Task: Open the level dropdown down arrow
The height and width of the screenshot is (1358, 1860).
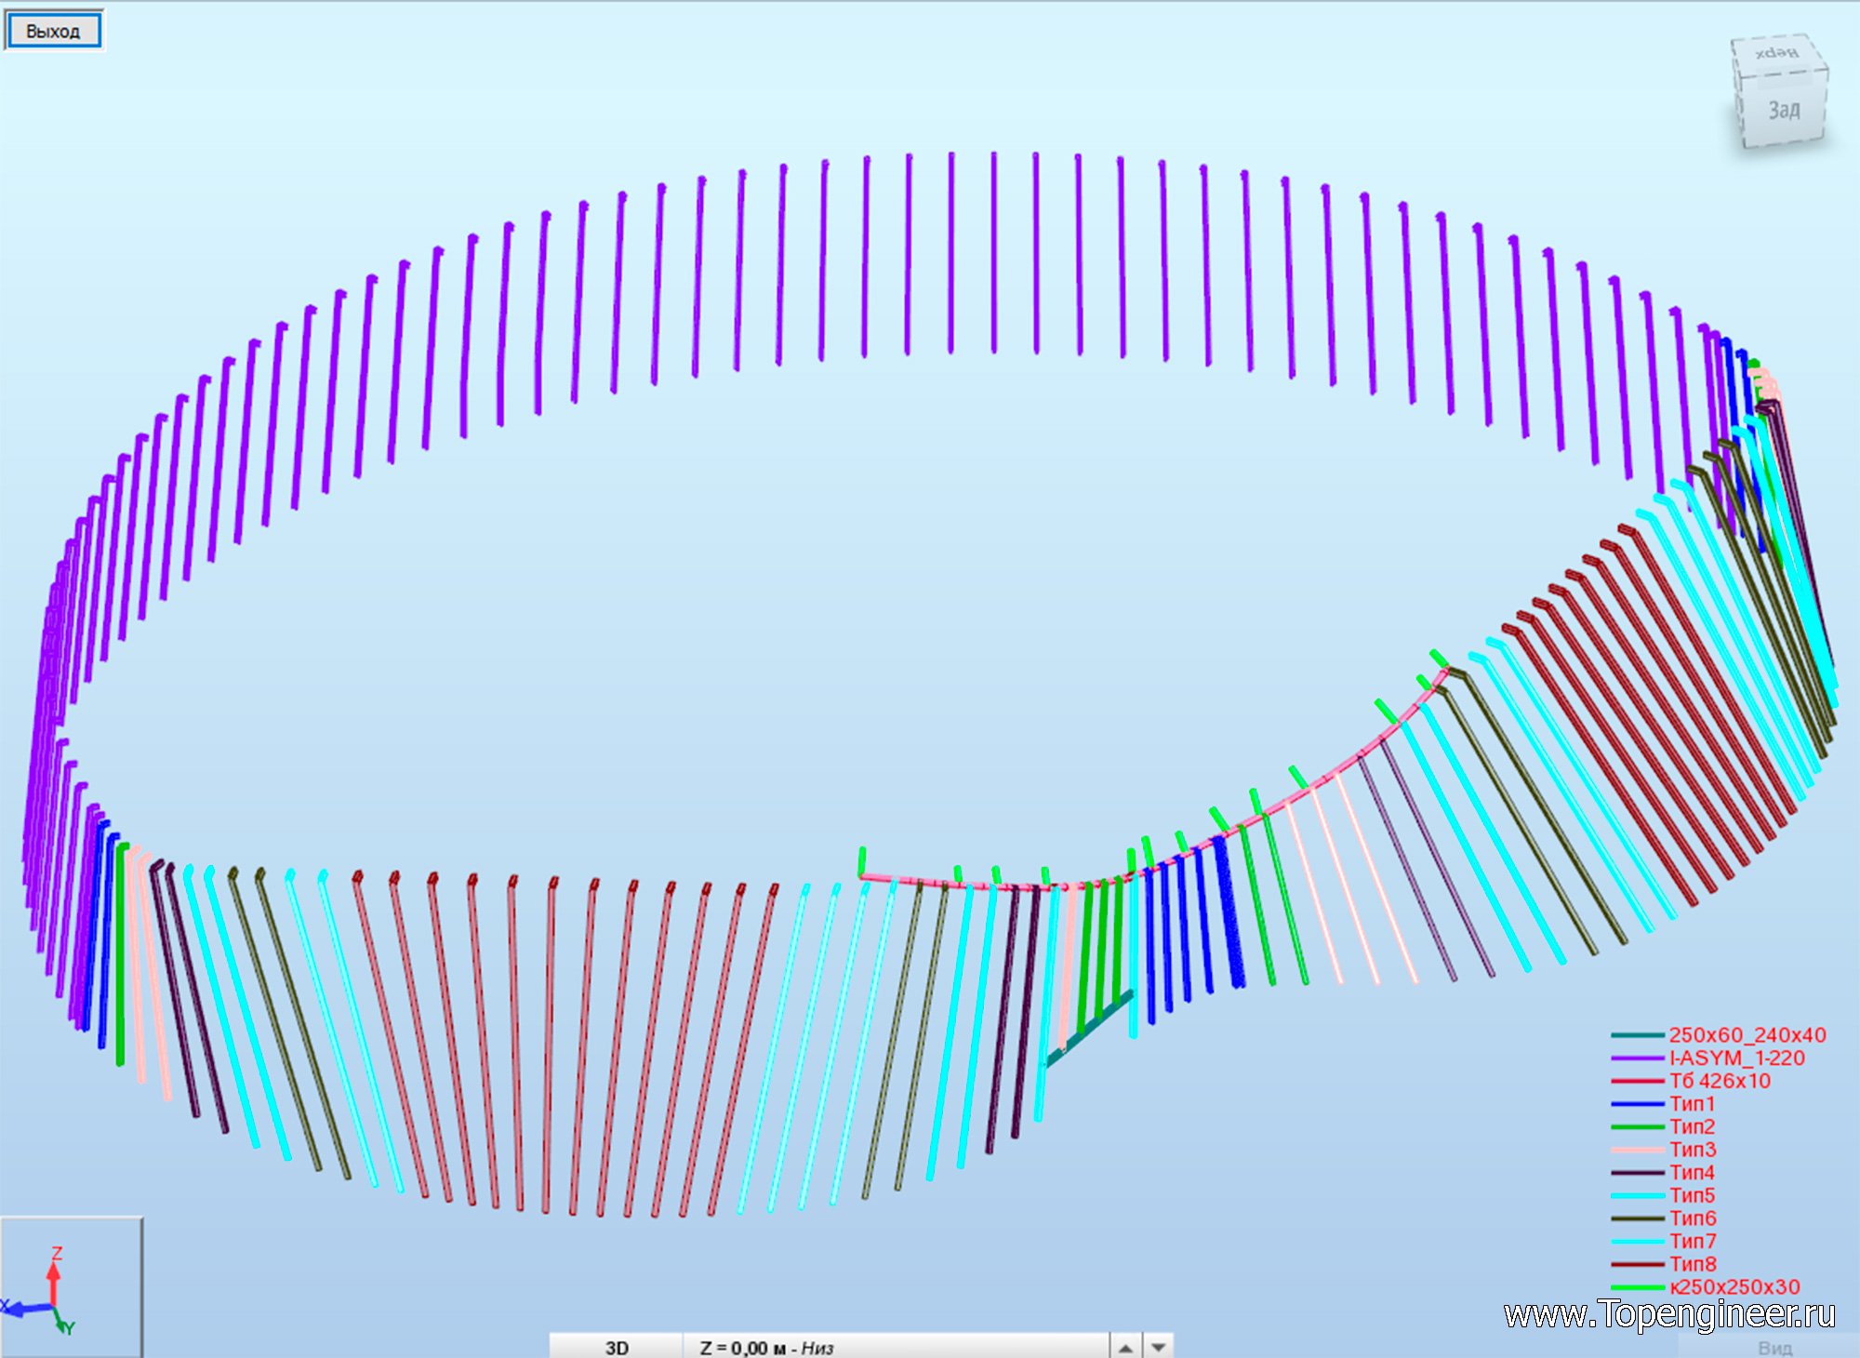Action: [1158, 1347]
